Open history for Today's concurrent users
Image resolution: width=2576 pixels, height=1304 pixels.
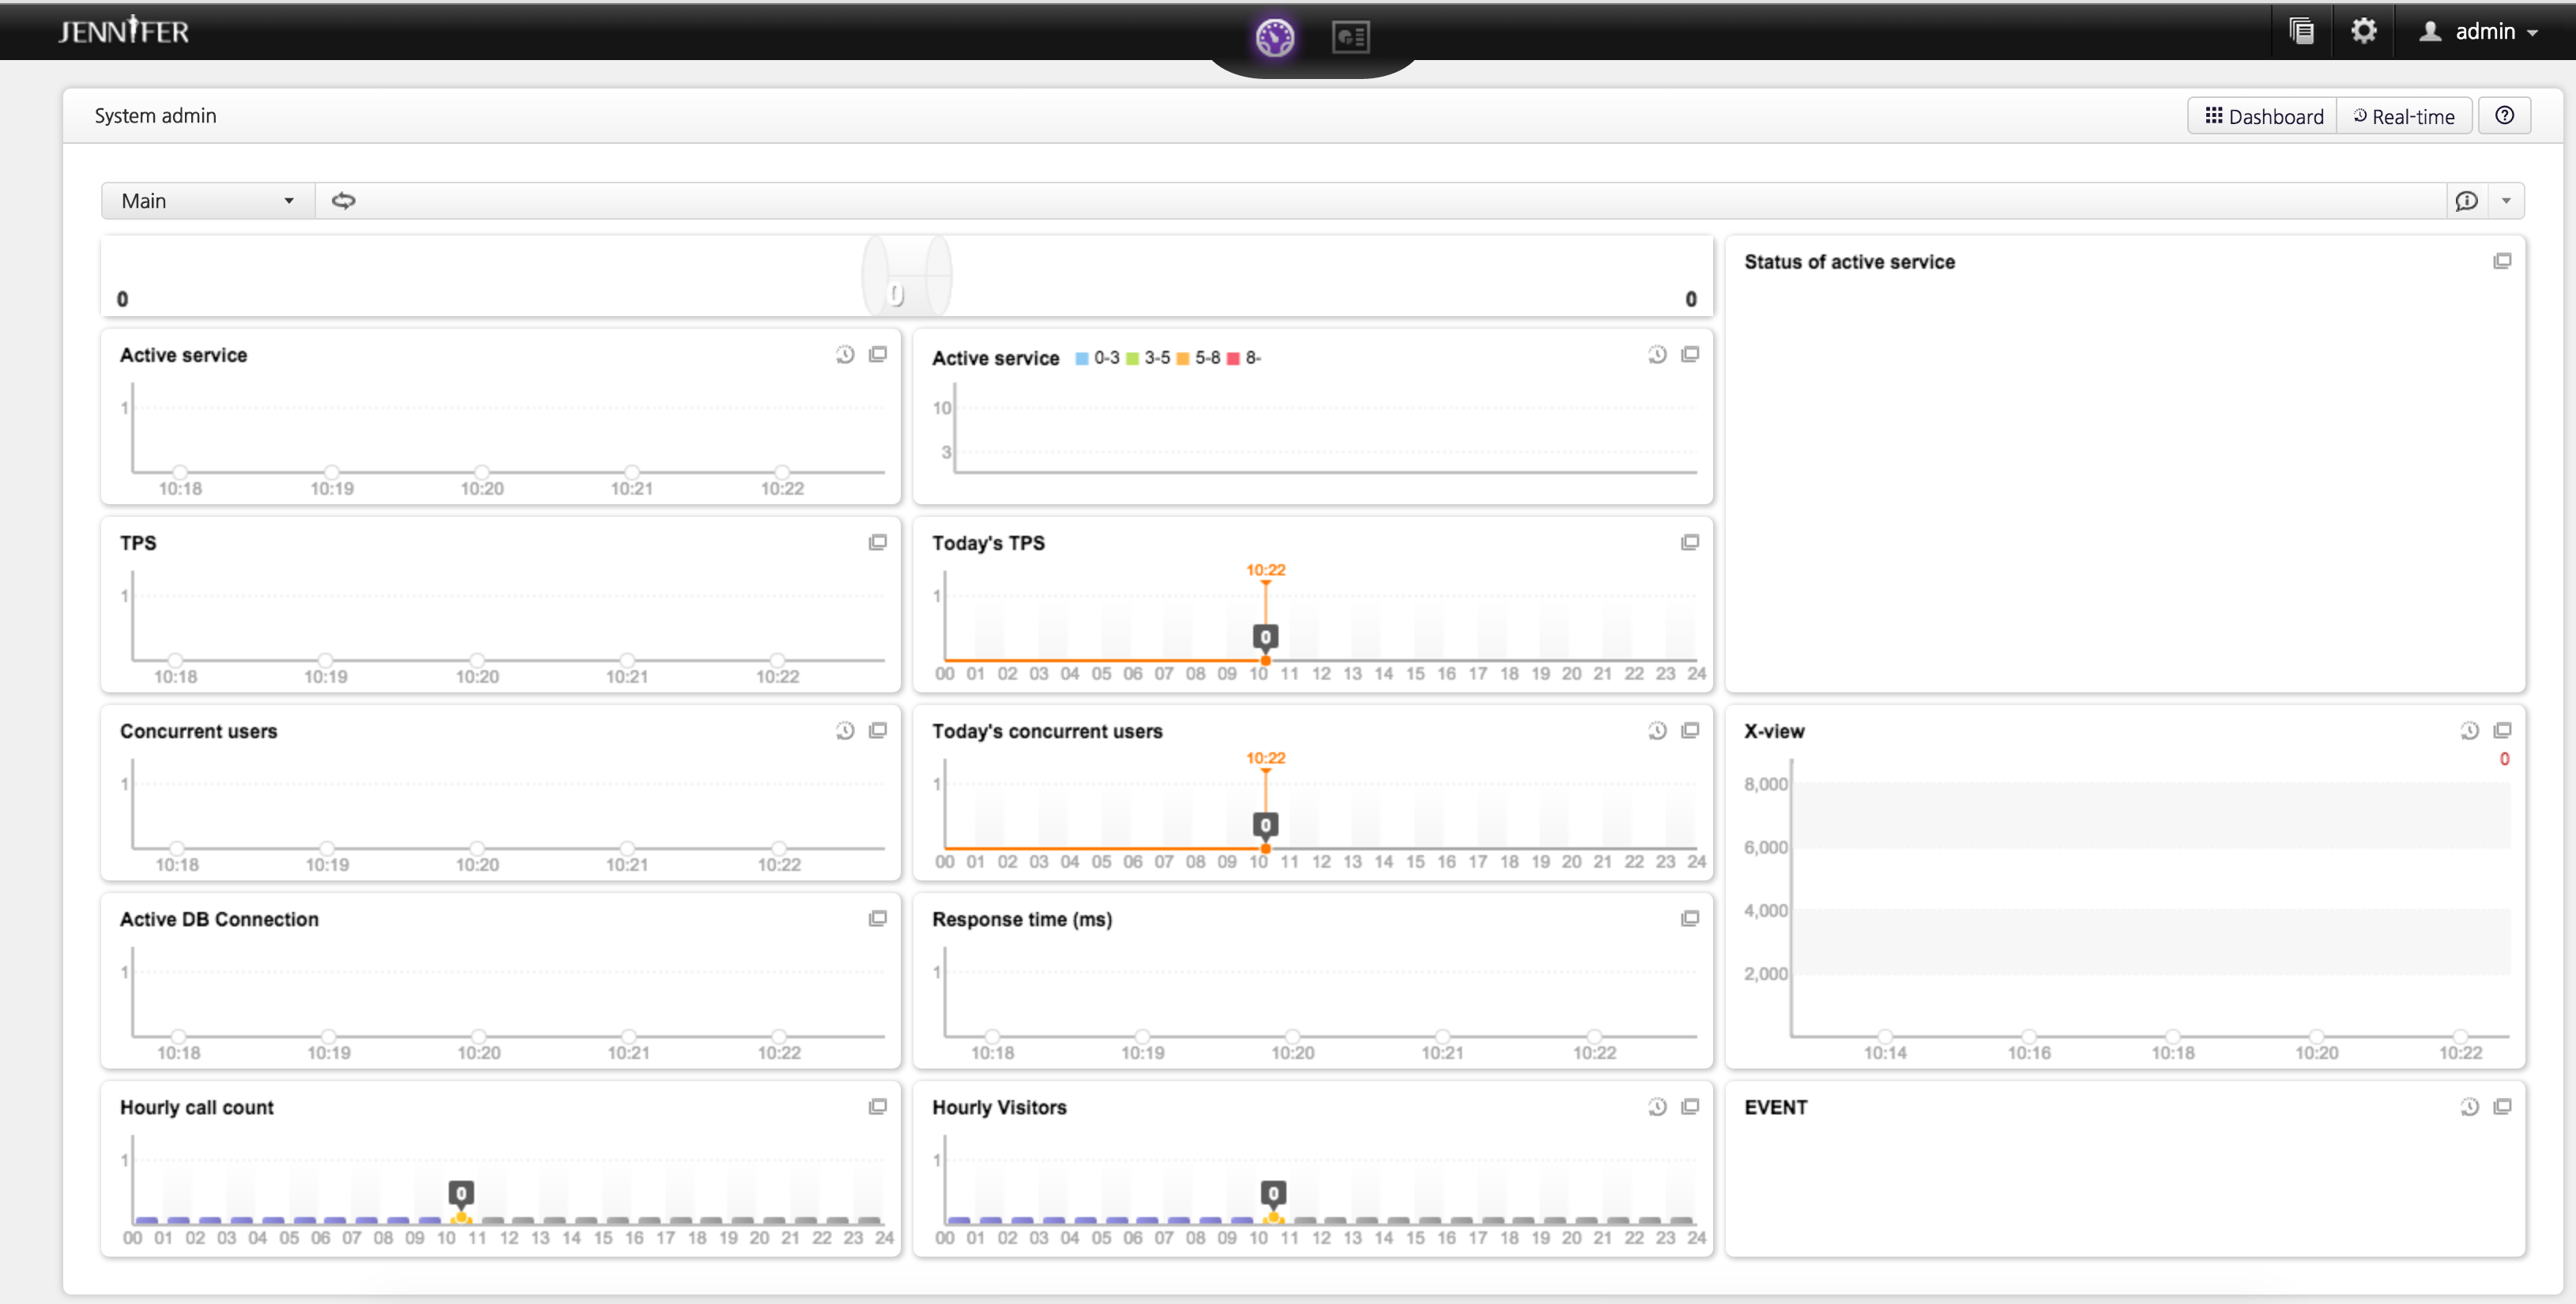(1657, 730)
